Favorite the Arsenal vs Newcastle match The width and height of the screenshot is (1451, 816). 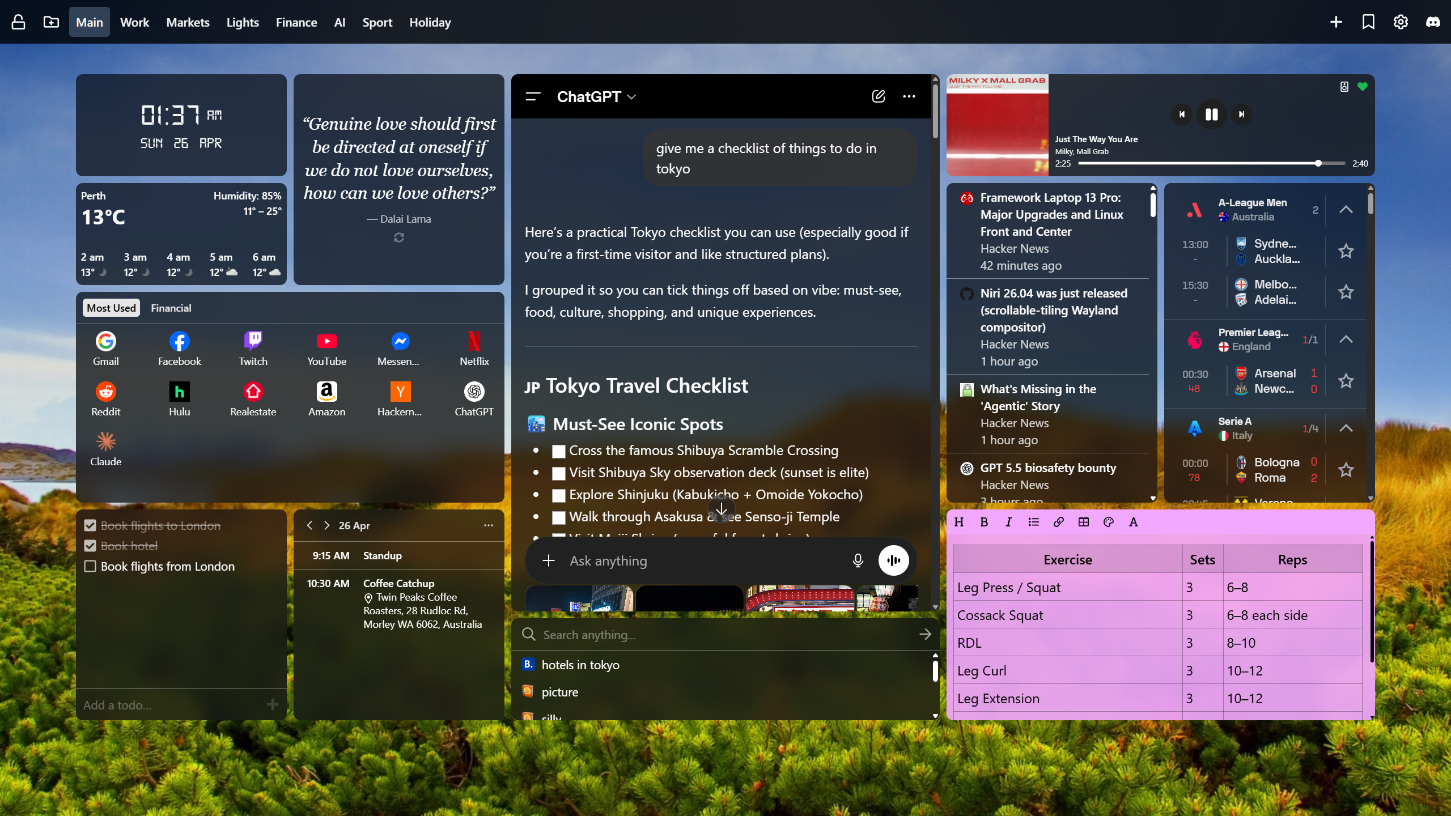1346,381
